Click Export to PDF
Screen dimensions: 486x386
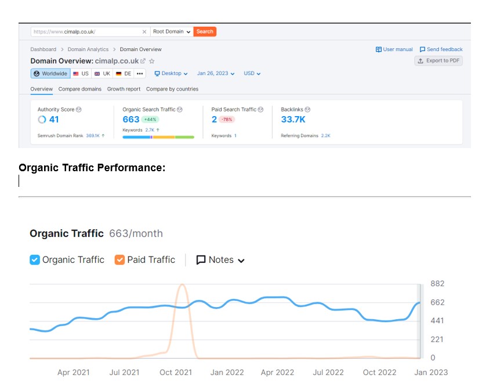click(x=438, y=60)
